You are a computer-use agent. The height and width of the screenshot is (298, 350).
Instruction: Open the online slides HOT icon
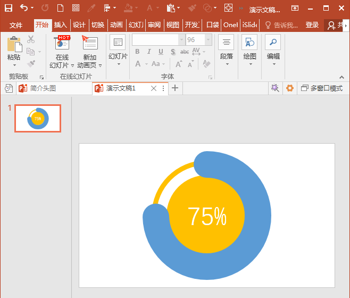pyautogui.click(x=62, y=43)
